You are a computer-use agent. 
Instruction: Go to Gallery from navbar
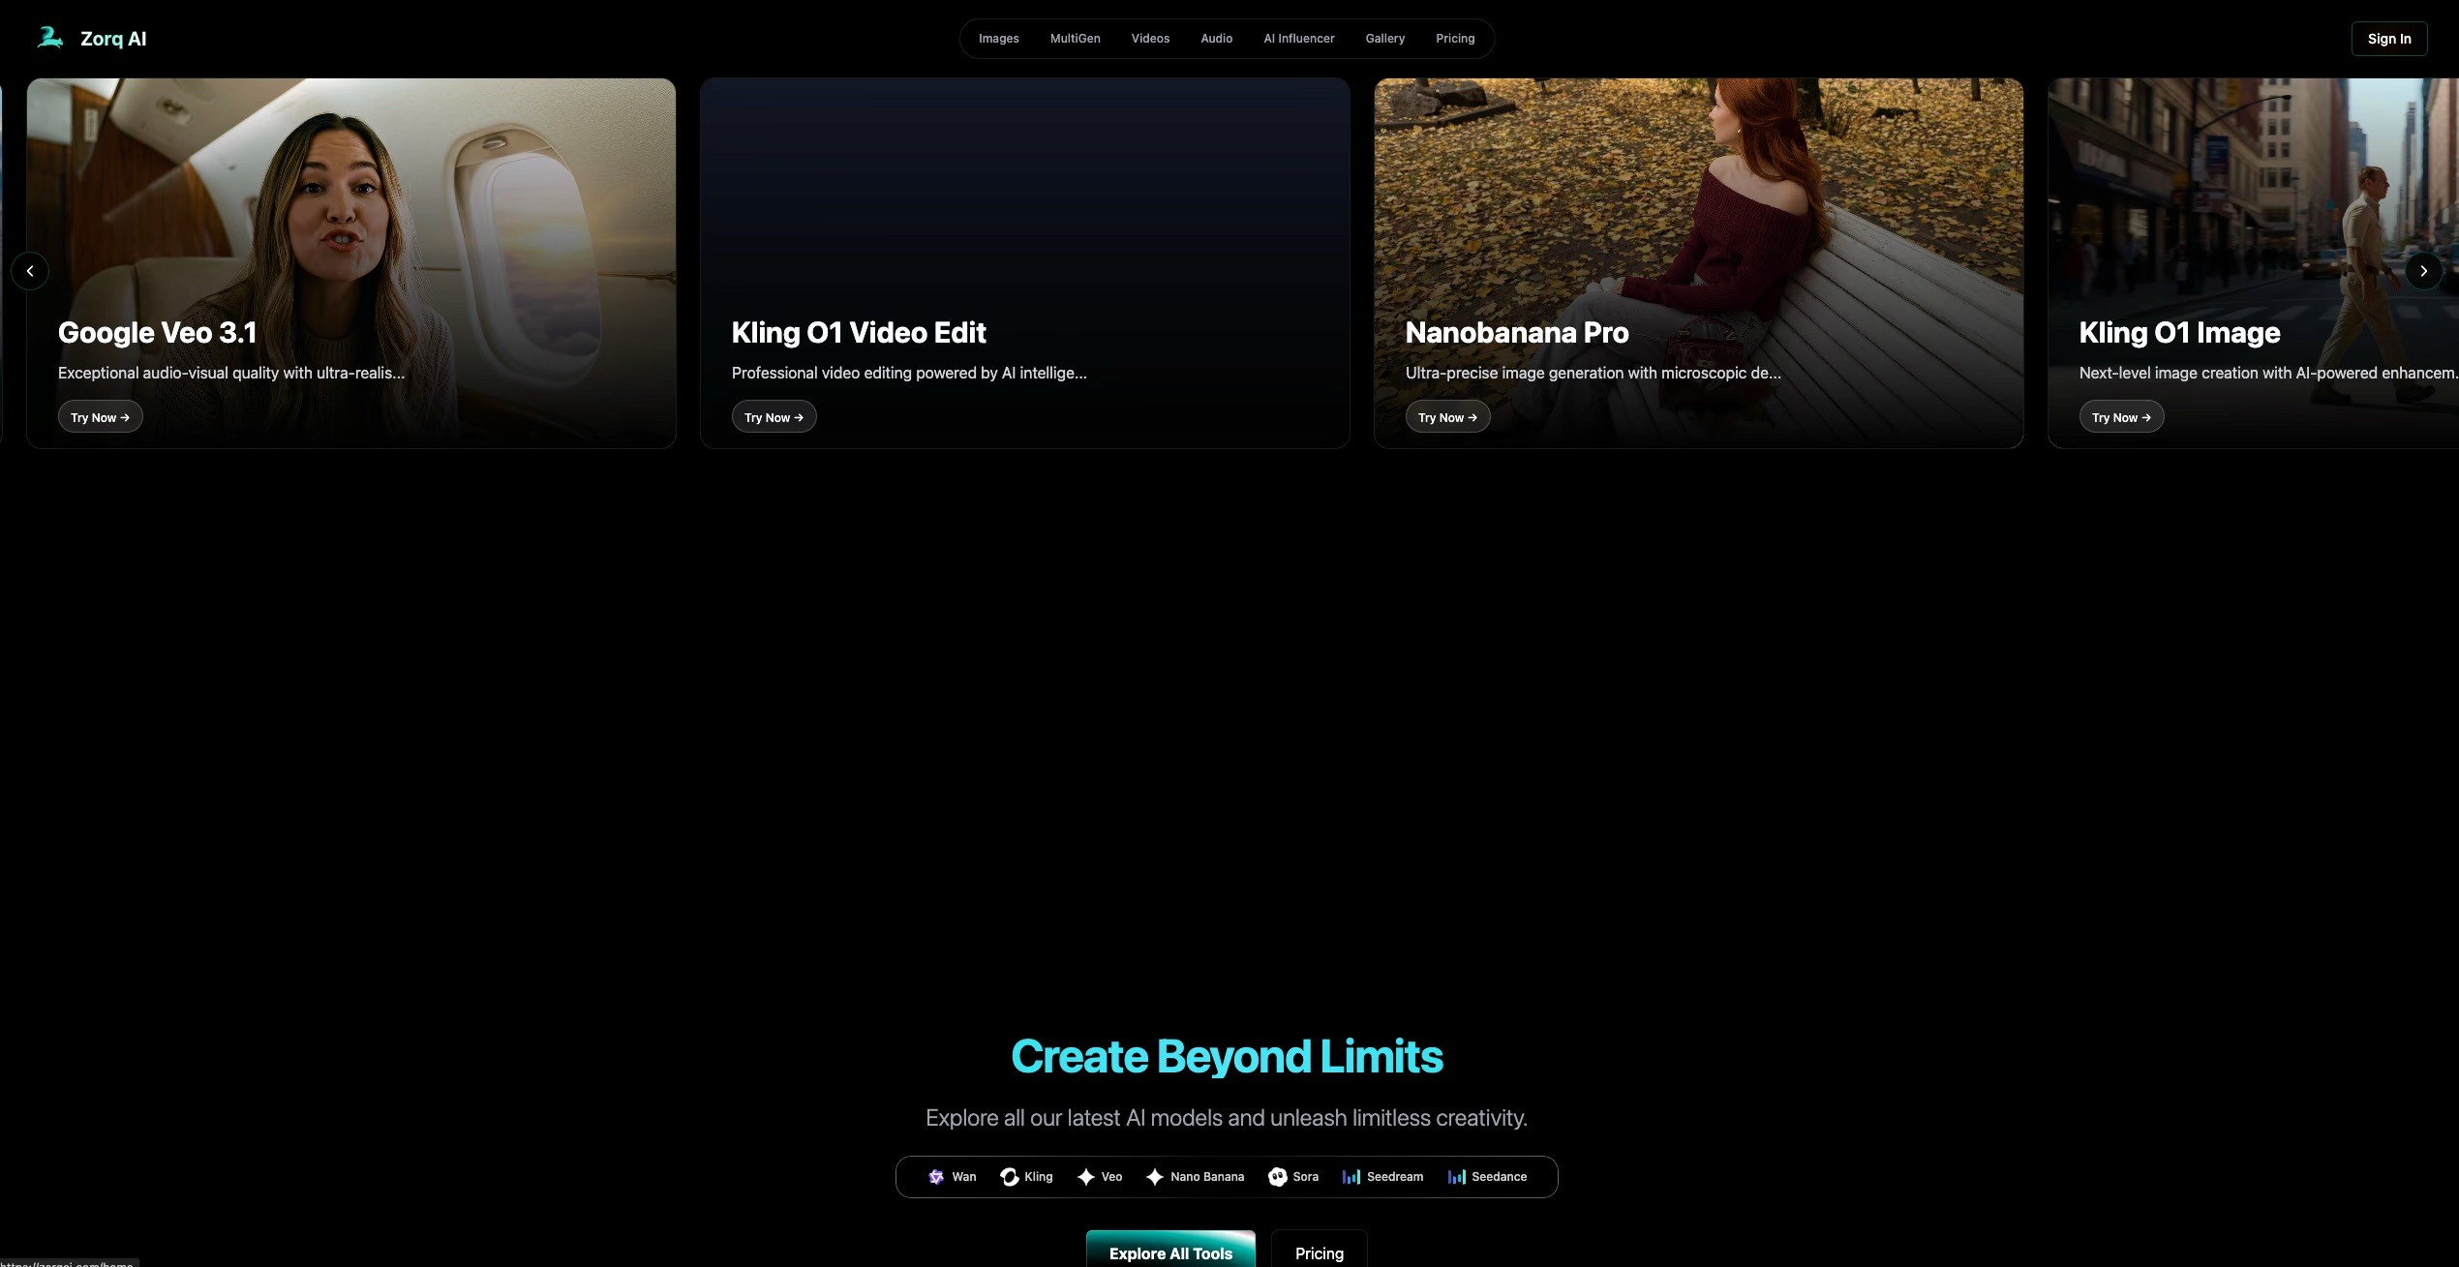[x=1384, y=39]
